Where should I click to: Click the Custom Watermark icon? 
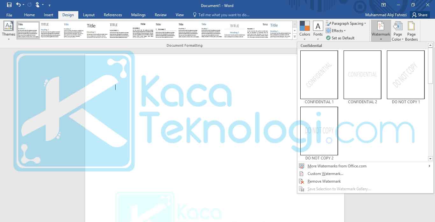(x=302, y=174)
